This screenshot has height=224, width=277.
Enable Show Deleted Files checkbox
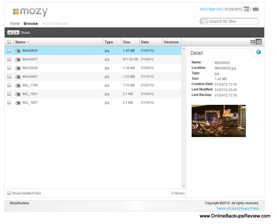coord(9,193)
